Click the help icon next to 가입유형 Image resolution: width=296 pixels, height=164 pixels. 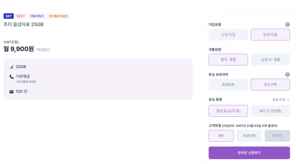[287, 25]
